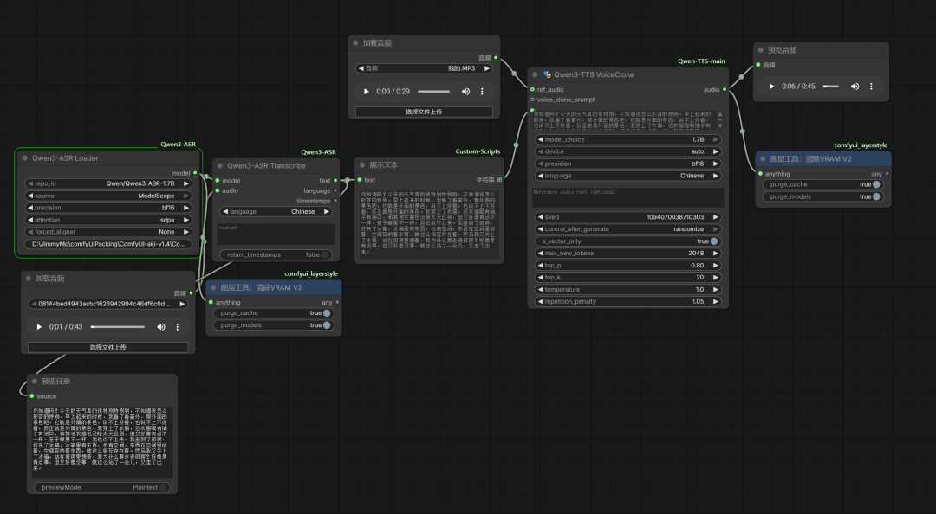Screen dimensions: 936x514
Task: Toggle purge_models in the middle 清除VRAM V2 node
Action: point(327,325)
